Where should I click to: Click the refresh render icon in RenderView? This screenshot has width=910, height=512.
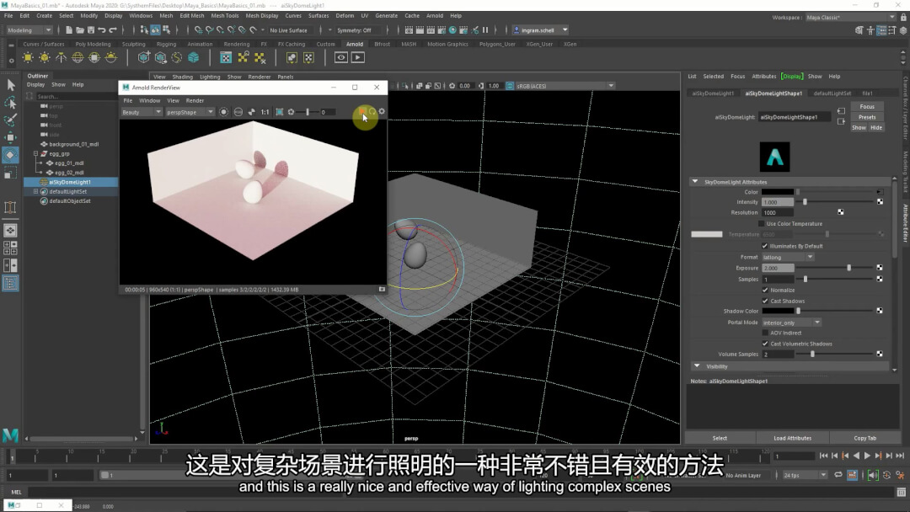tap(372, 111)
